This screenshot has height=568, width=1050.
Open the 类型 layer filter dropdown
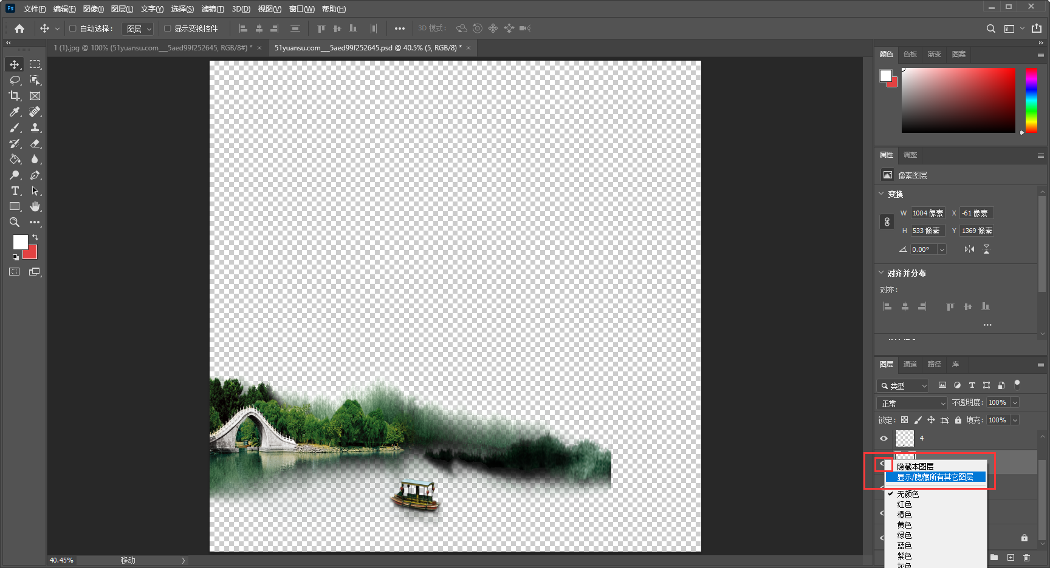click(903, 385)
